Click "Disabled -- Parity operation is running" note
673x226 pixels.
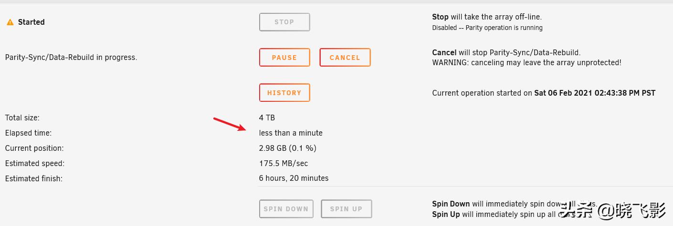click(487, 28)
